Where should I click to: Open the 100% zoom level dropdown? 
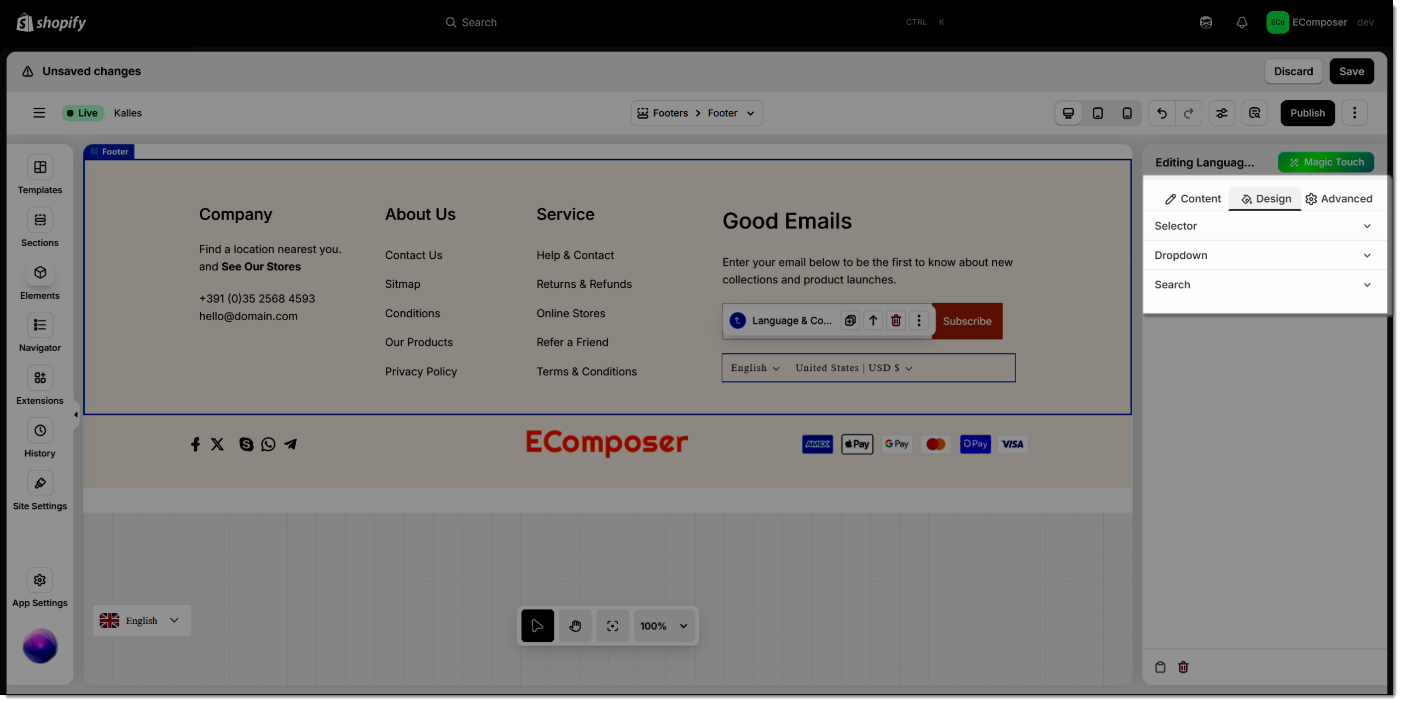[x=664, y=626]
